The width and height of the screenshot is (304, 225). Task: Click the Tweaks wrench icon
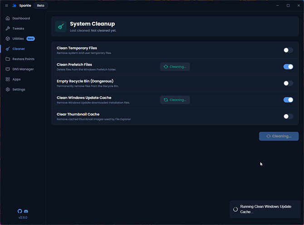(x=8, y=29)
